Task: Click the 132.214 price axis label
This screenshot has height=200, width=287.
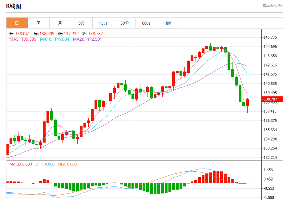Action: tap(270, 157)
